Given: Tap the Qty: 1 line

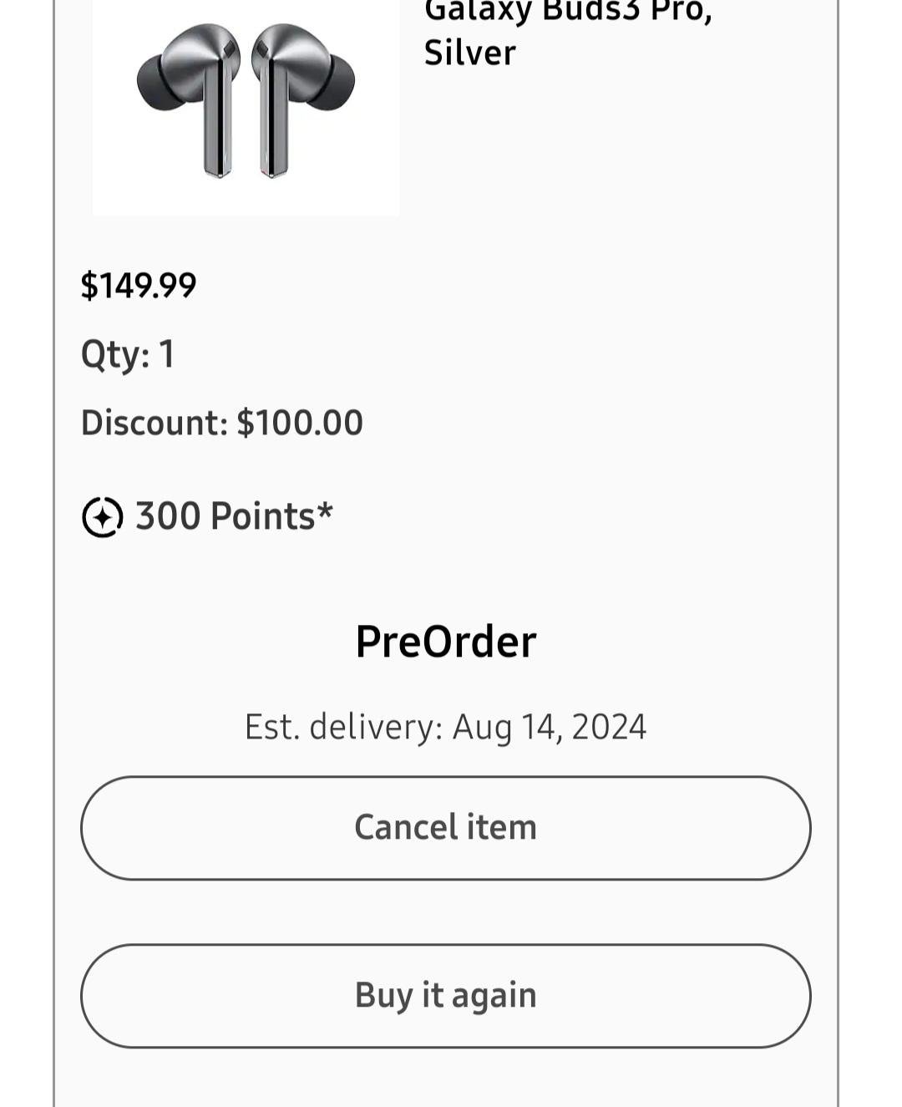Looking at the screenshot, I should pyautogui.click(x=128, y=354).
